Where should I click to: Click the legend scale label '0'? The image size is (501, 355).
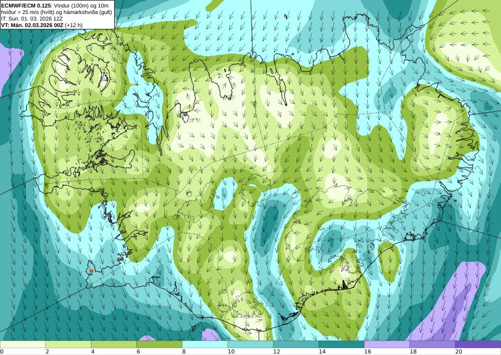pyautogui.click(x=2, y=352)
